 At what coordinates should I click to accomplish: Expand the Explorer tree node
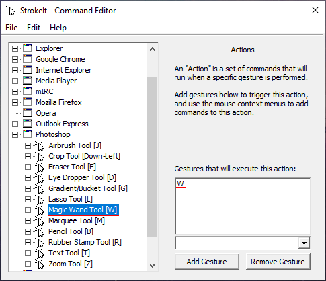coord(15,48)
